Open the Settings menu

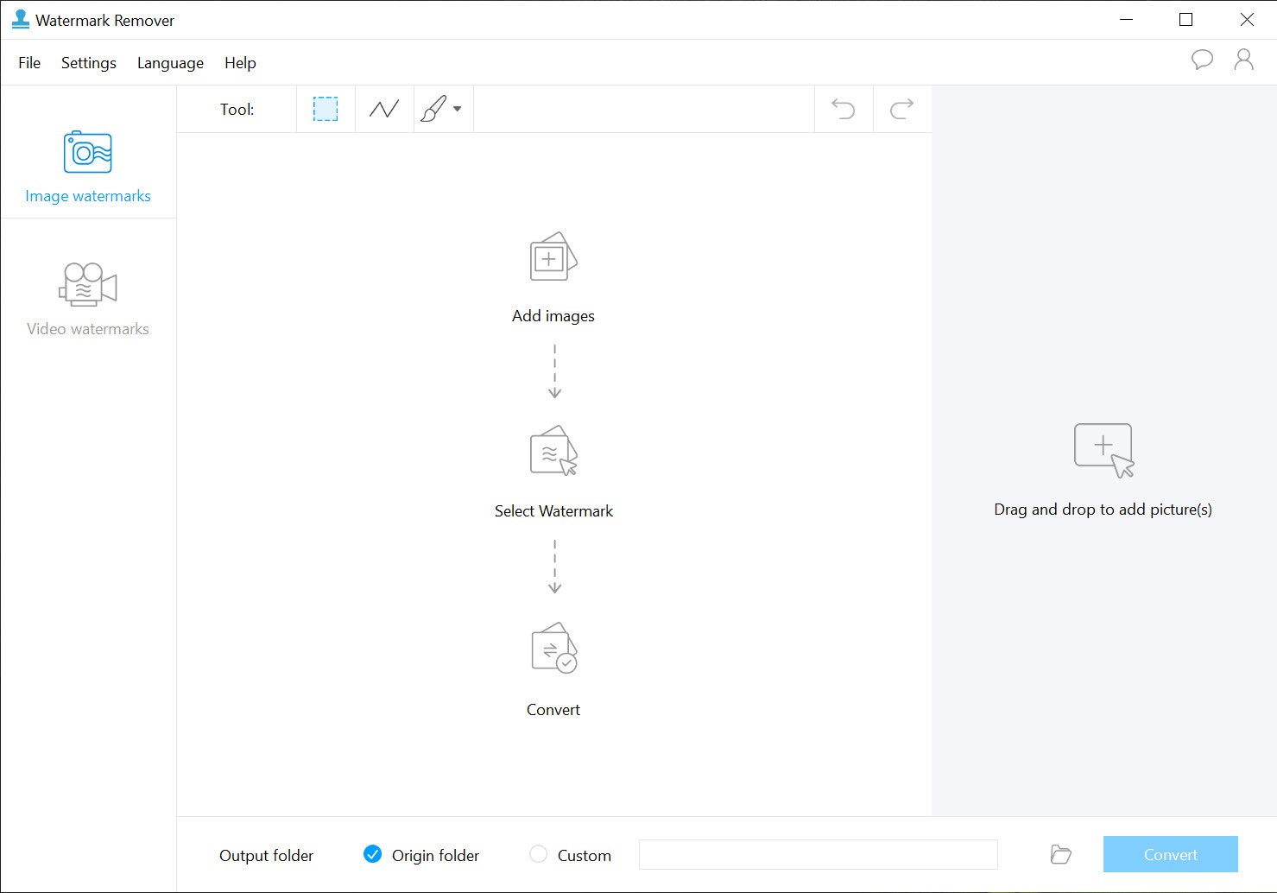click(x=89, y=63)
